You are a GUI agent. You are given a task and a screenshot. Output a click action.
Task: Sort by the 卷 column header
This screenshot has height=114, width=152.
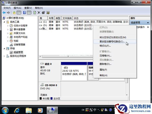pyautogui.click(x=43, y=18)
